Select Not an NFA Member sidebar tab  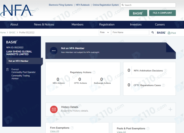[x=24, y=61]
